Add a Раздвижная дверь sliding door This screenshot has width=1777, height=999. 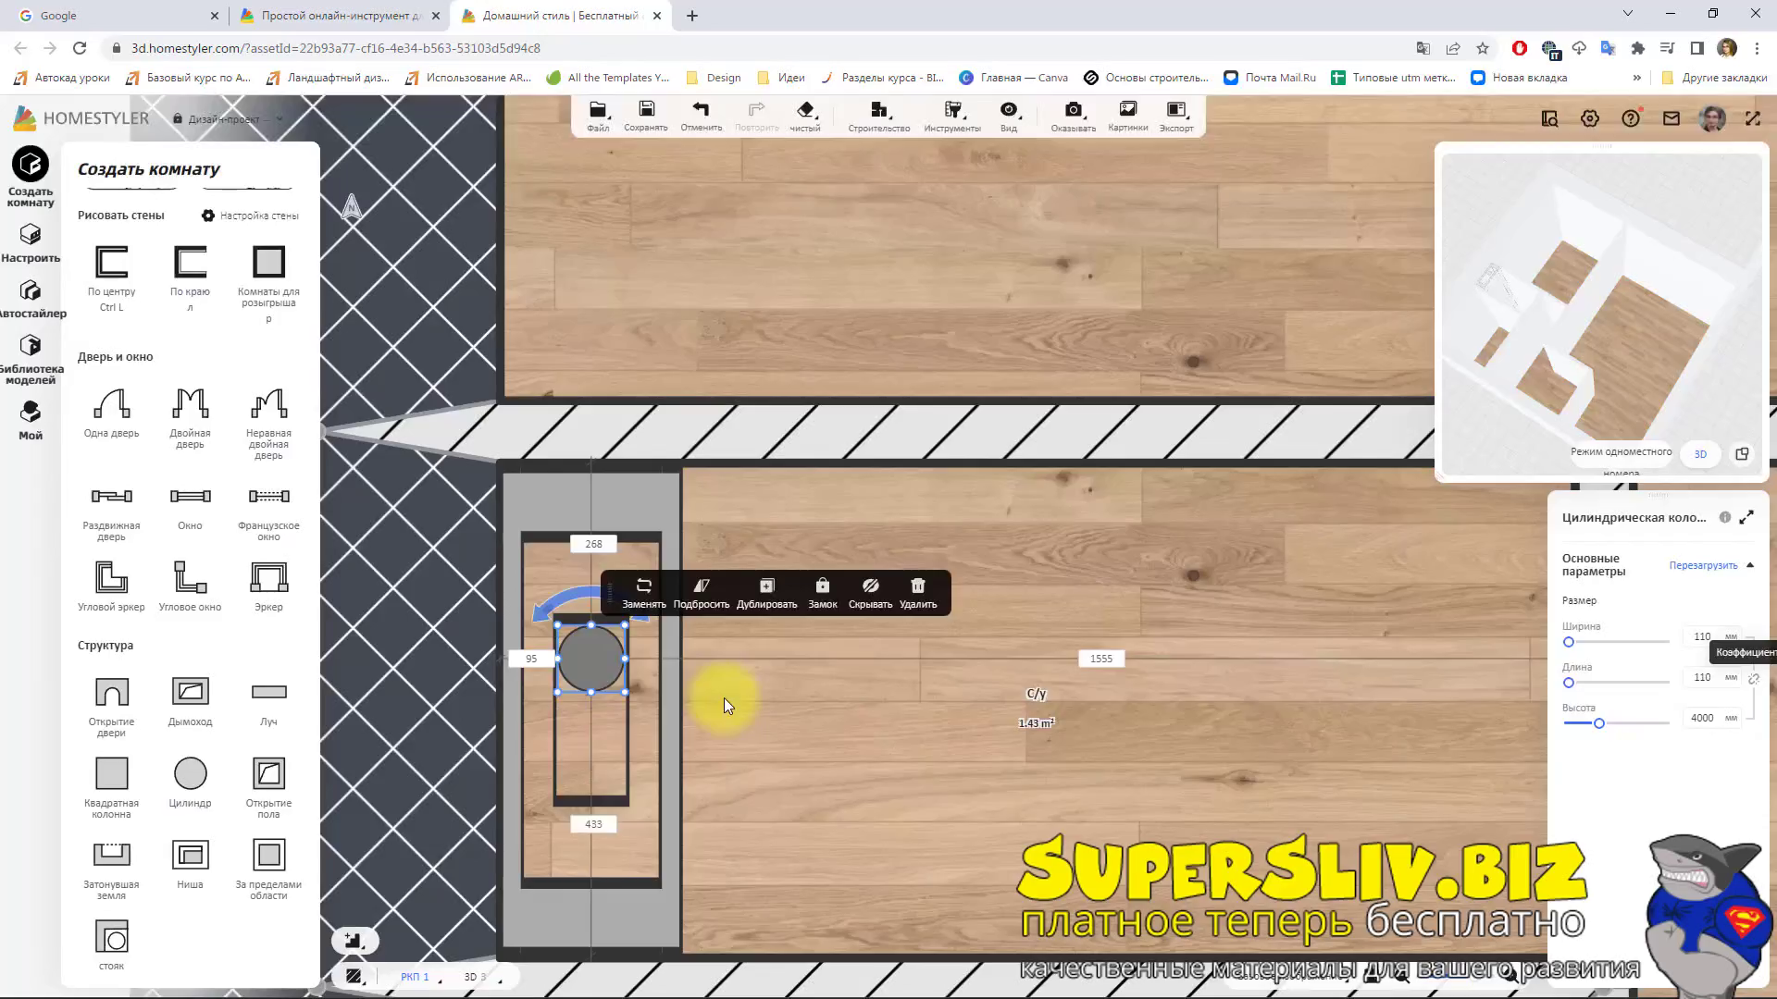[111, 514]
